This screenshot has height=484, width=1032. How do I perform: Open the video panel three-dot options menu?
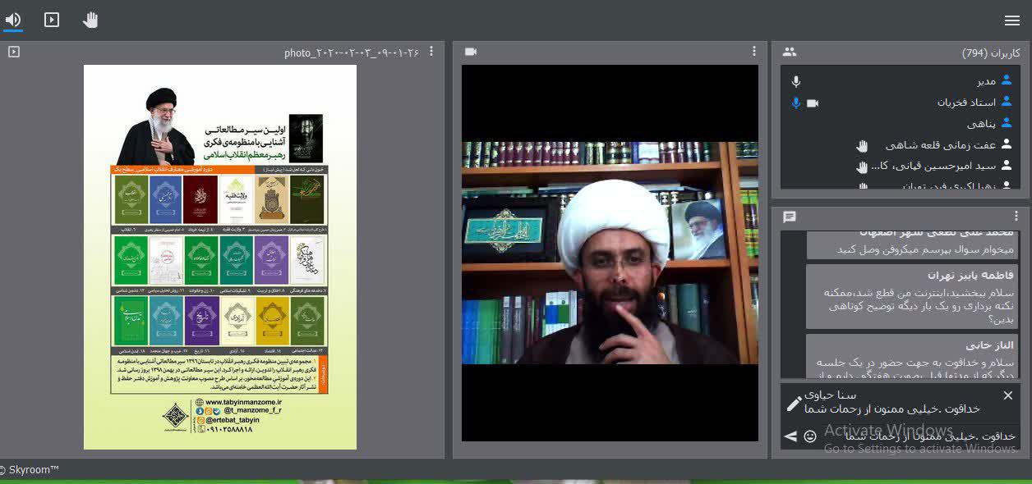(753, 52)
